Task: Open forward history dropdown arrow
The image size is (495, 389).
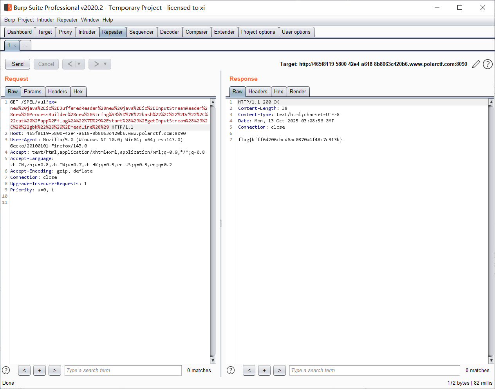Action: click(x=105, y=64)
